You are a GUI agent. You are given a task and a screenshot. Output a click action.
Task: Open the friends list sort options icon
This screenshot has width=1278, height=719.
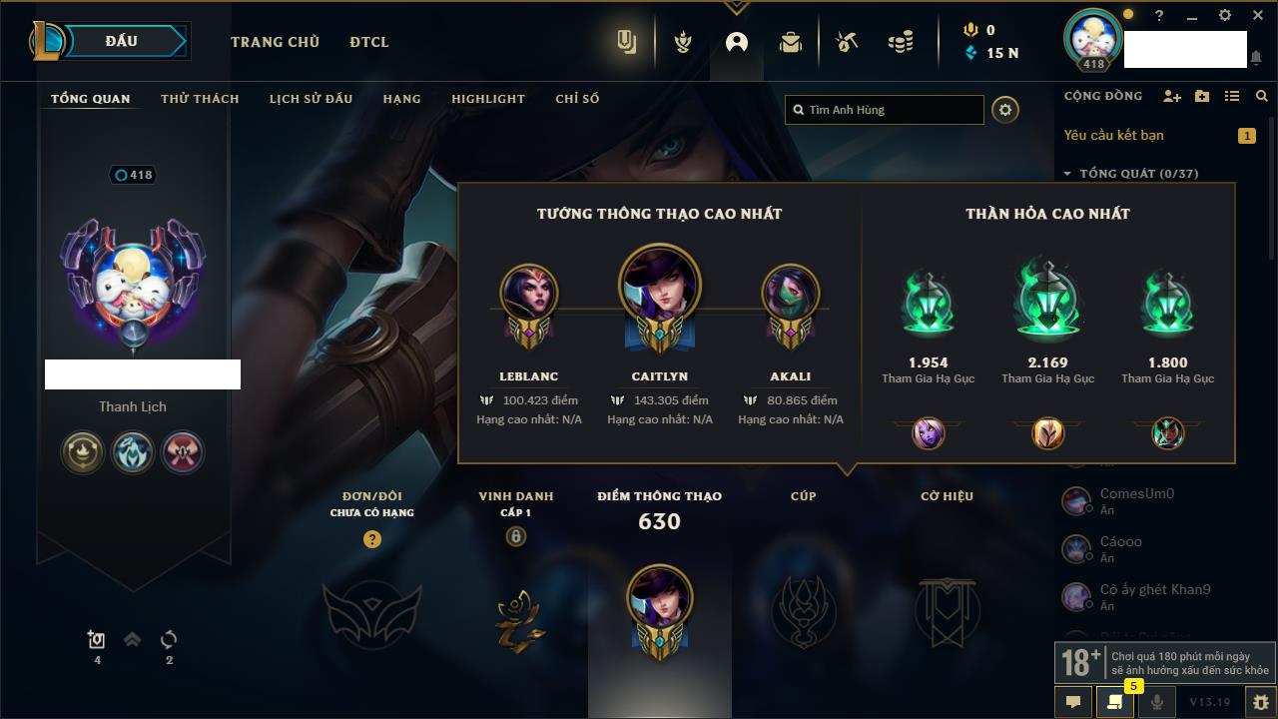[x=1232, y=96]
